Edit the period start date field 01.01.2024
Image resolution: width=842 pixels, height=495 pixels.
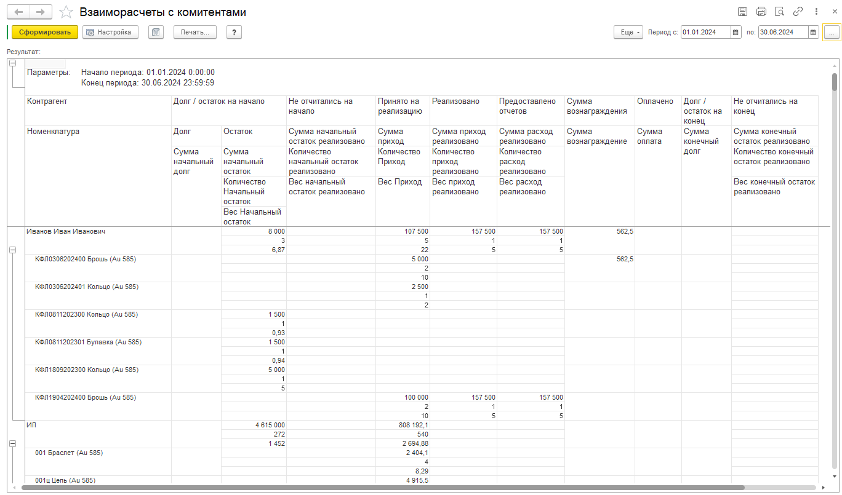point(705,33)
